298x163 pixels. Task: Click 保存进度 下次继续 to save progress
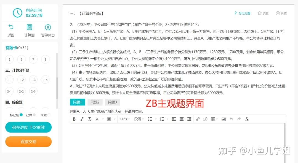point(28,127)
